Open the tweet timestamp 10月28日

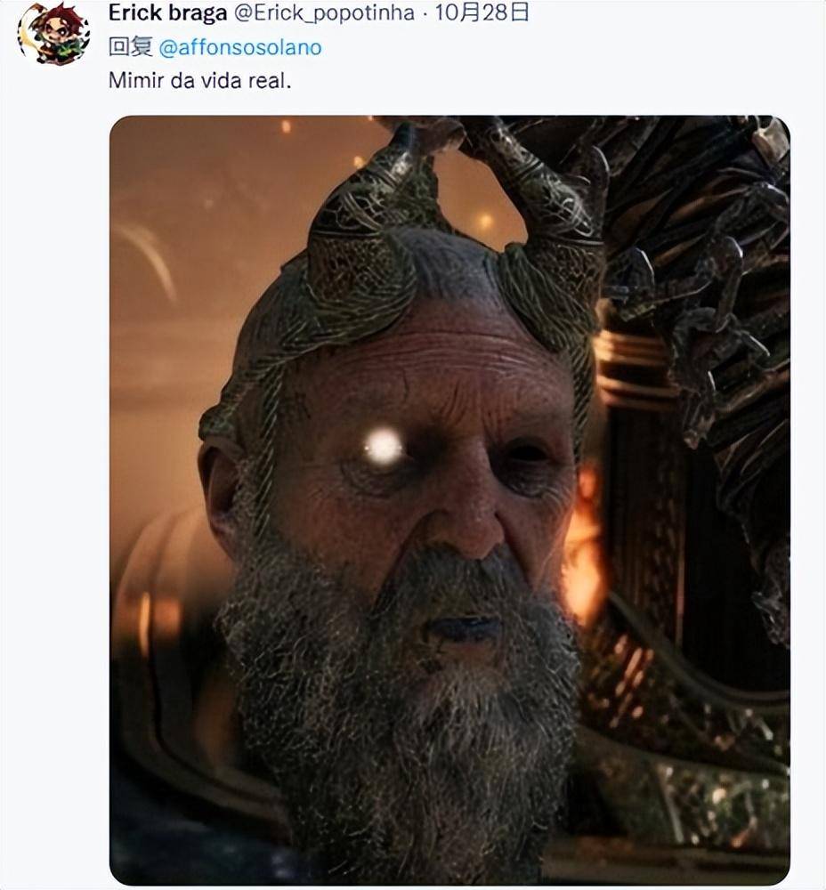482,12
